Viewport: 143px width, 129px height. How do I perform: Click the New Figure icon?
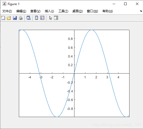point(3,18)
